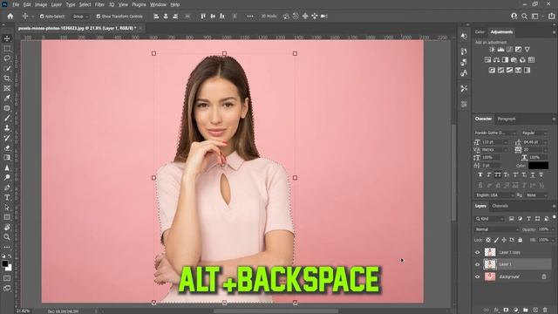Add a Brightness/Contrast adjustment
Screen dimensions: 558x314
(492, 50)
